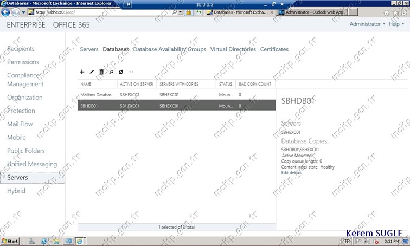Open search with the magnifier icon in the toolbar
Viewport: 410px width, 246px height.
[111, 72]
